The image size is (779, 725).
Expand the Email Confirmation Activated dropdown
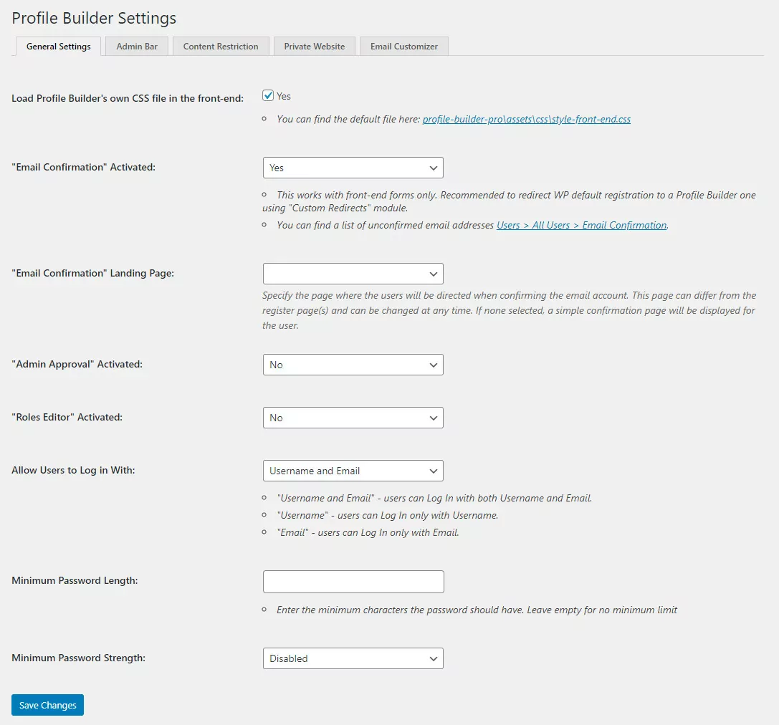point(353,168)
